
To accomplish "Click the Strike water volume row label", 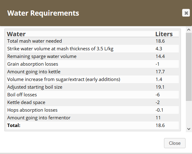I will point(60,49).
